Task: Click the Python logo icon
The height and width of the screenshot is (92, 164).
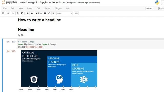Action: coord(157,3)
